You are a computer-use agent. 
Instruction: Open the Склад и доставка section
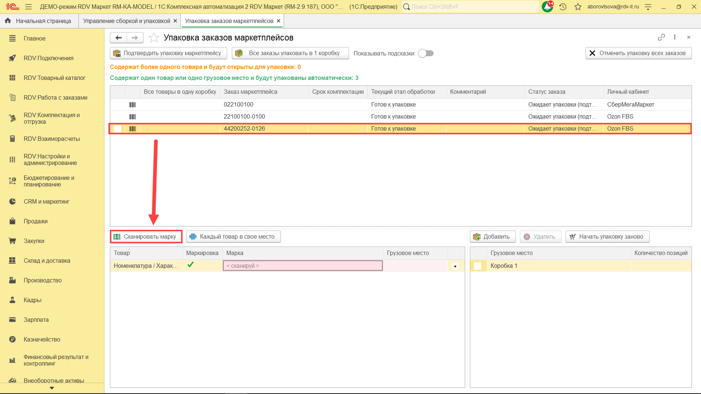(x=47, y=260)
